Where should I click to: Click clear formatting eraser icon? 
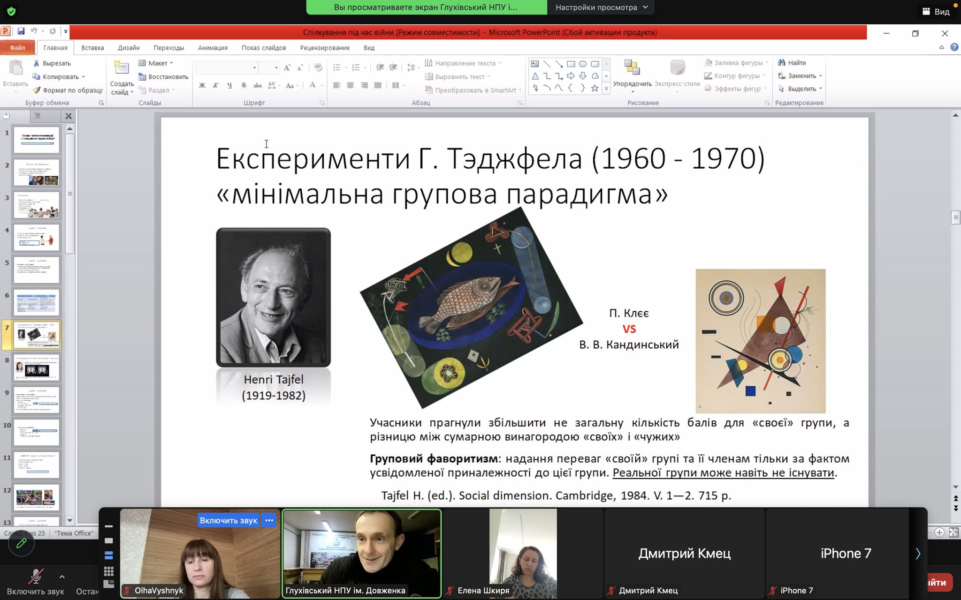tap(318, 68)
